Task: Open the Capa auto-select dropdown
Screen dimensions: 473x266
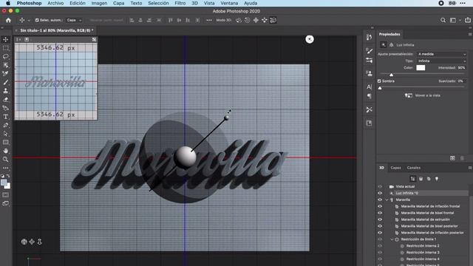Action: tap(74, 20)
